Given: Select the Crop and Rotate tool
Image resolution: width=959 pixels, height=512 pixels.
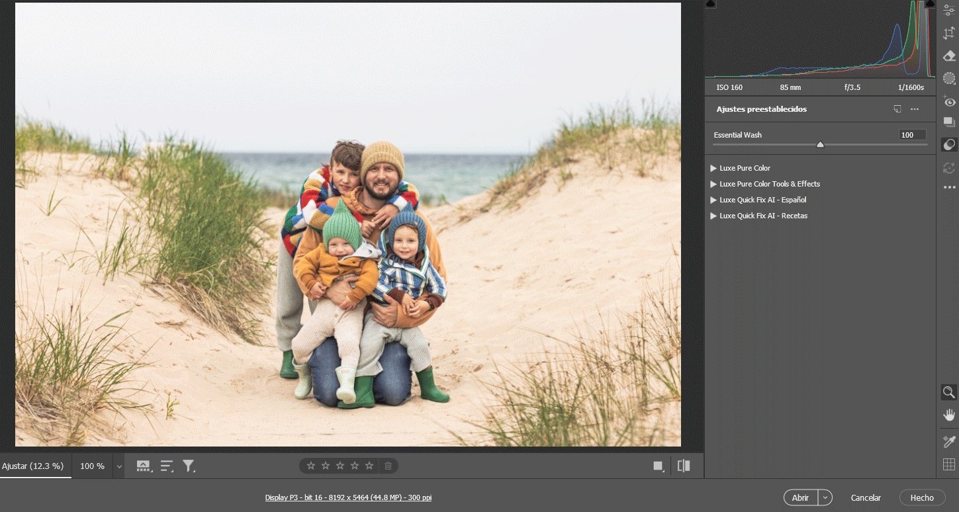Looking at the screenshot, I should pyautogui.click(x=949, y=33).
